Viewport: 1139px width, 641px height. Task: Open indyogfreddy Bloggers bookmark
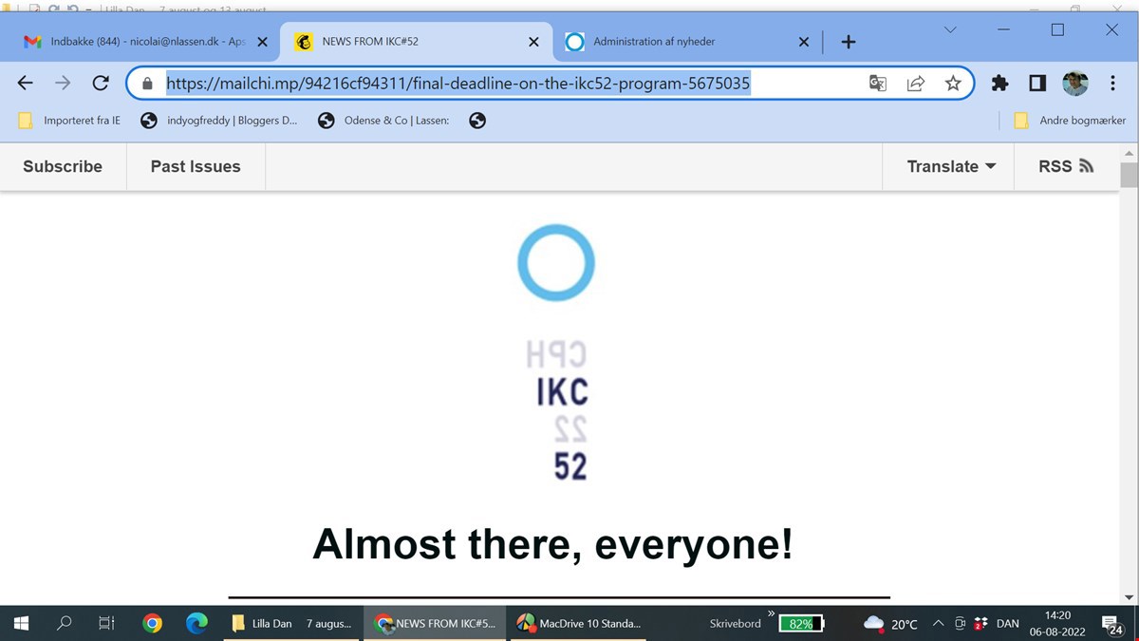point(219,121)
